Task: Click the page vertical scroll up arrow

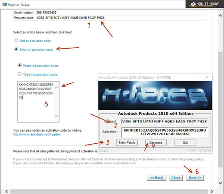Action: coord(220,15)
